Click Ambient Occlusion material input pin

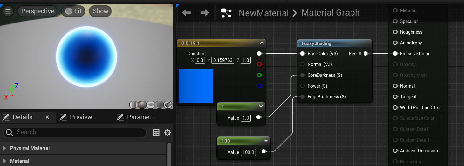point(395,151)
